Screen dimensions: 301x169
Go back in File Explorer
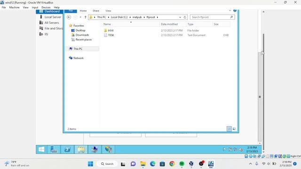(69, 17)
